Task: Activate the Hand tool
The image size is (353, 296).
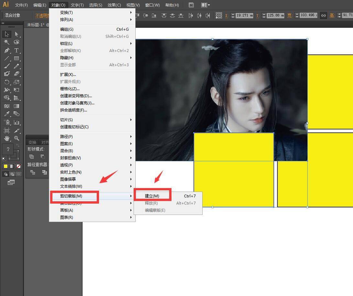Action: 6,138
